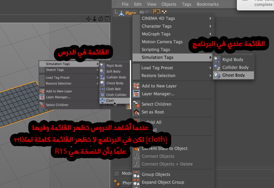
Task: Open the Objects menu
Action: pyautogui.click(x=169, y=4)
